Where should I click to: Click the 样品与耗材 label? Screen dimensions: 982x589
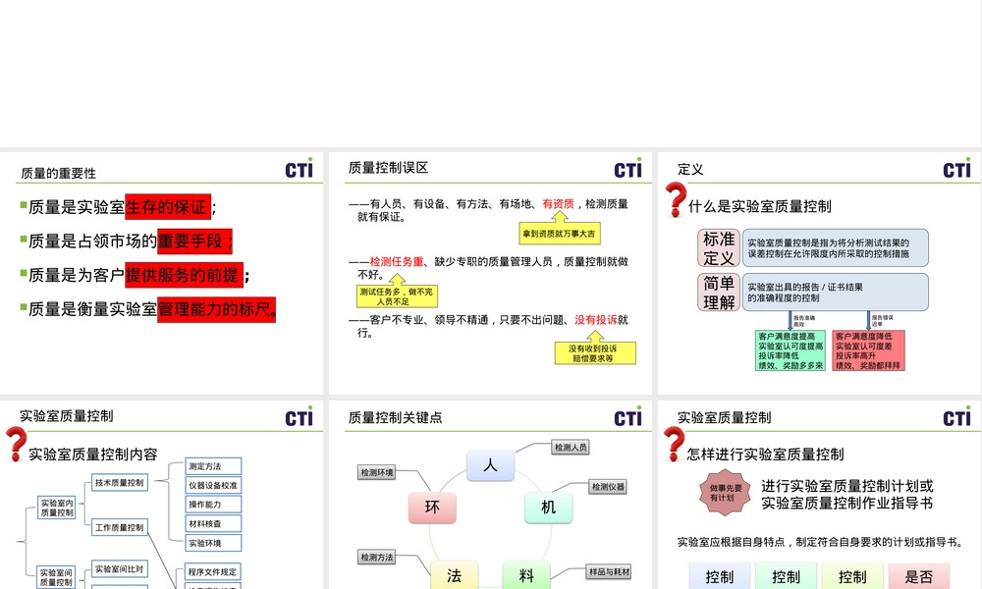tap(609, 571)
